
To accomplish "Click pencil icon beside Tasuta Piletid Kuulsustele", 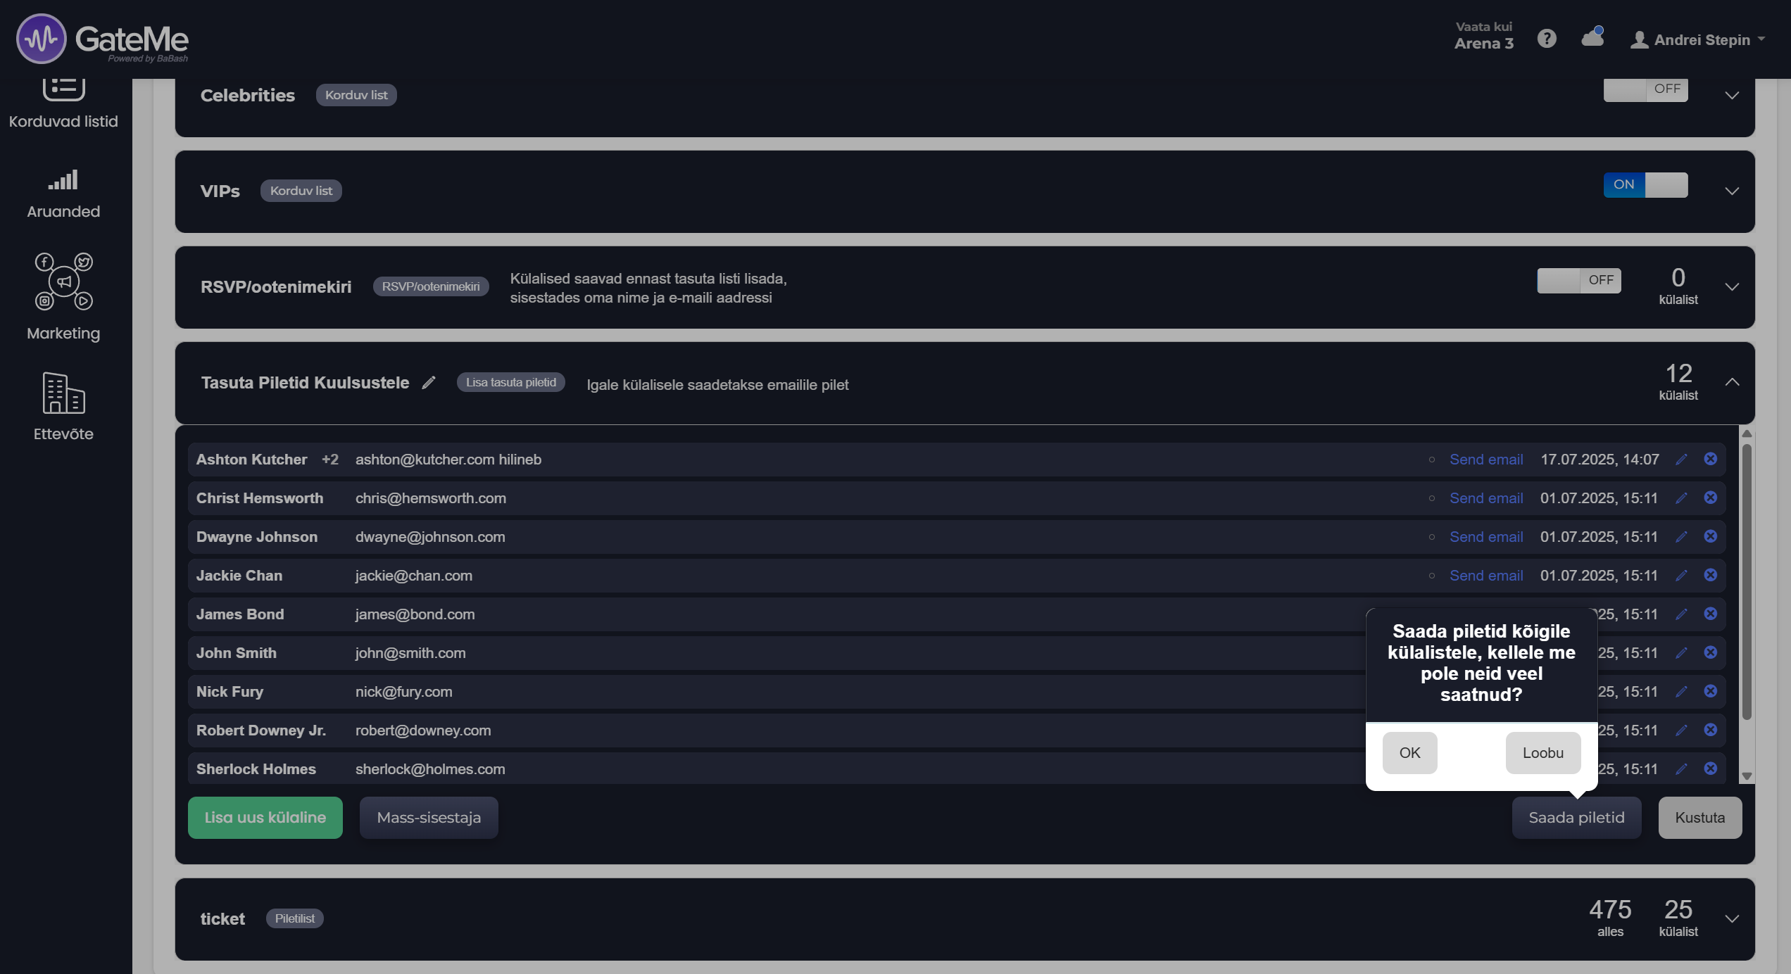I will [x=429, y=383].
